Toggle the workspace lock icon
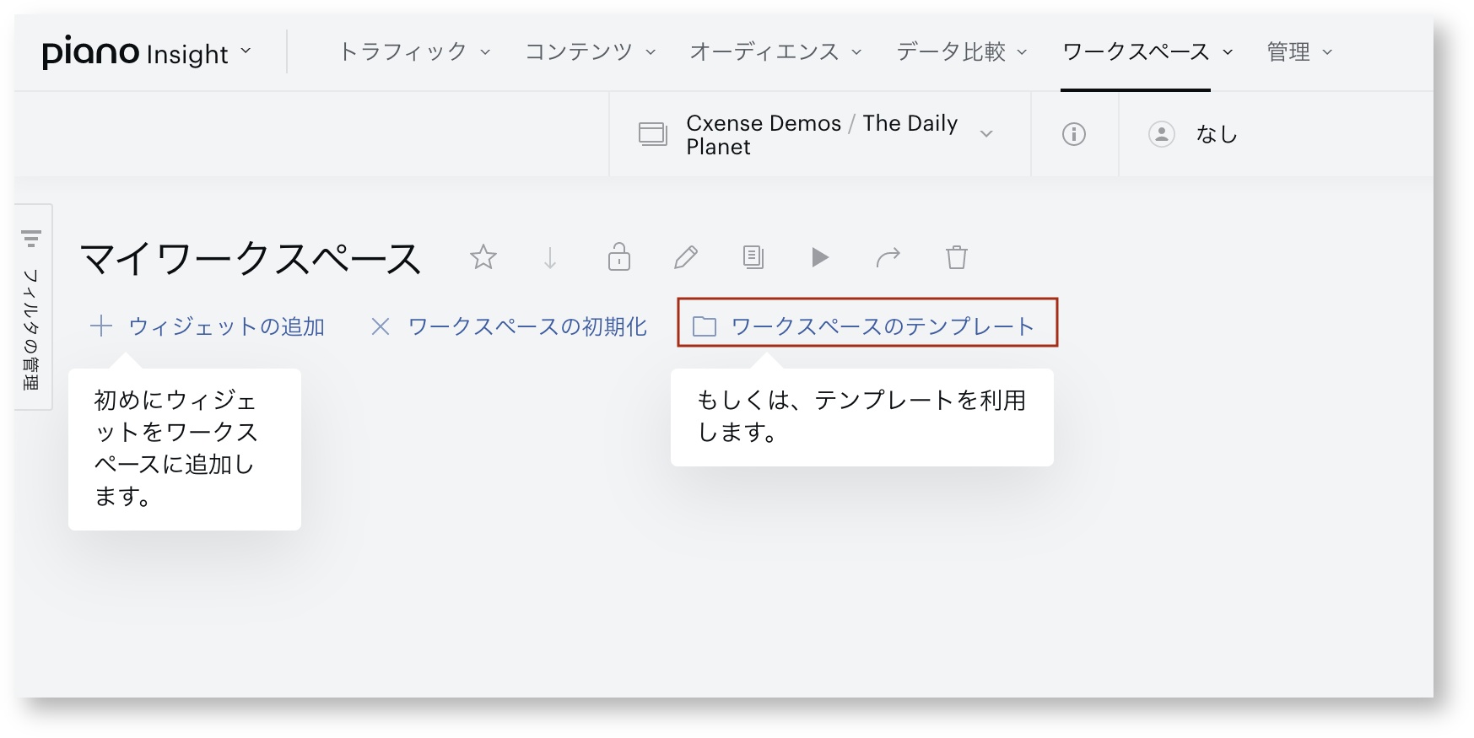Screen dimensions: 1474x738 coord(619,256)
